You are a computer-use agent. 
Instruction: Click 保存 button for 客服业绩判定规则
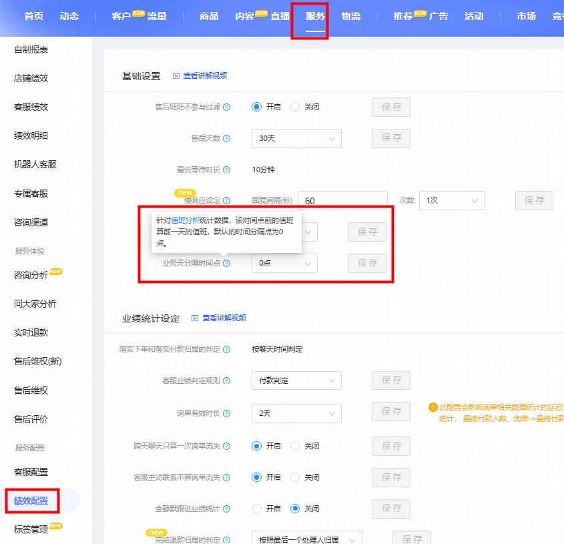391,380
